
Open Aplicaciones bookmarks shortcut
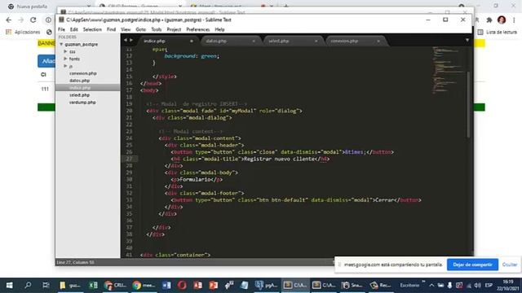pos(23,33)
